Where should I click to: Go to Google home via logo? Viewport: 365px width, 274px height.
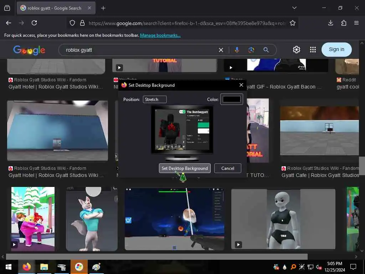(29, 50)
